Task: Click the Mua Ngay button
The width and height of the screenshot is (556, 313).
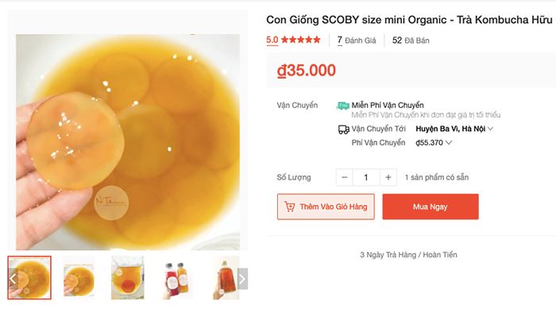Action: (431, 207)
